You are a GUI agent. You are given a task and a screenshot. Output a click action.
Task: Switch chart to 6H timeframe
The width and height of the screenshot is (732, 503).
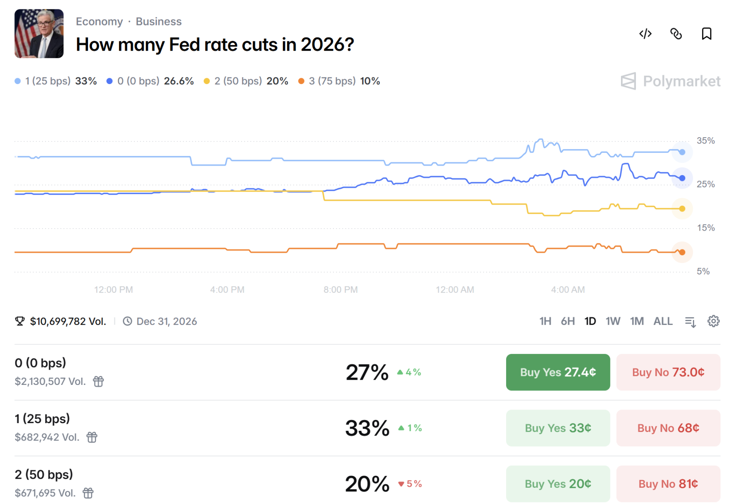(x=567, y=321)
